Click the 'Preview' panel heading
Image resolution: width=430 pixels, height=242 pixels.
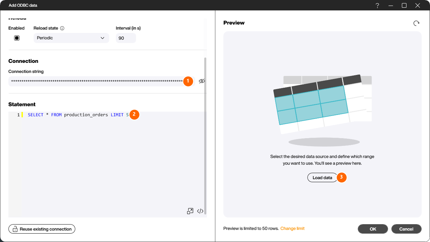[234, 23]
